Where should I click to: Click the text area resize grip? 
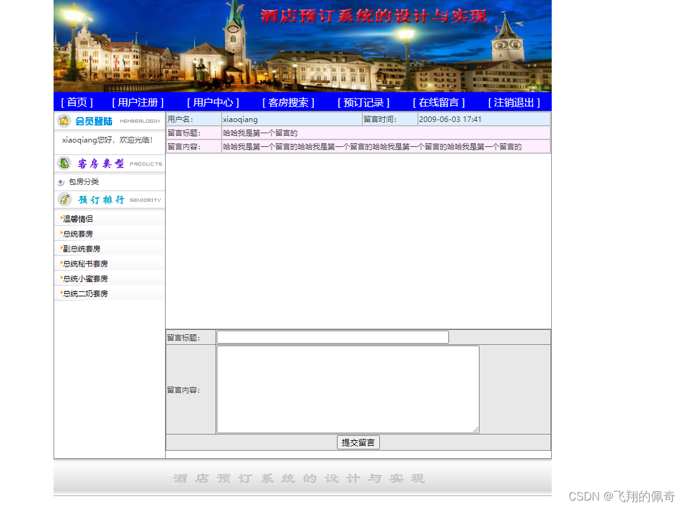(476, 430)
